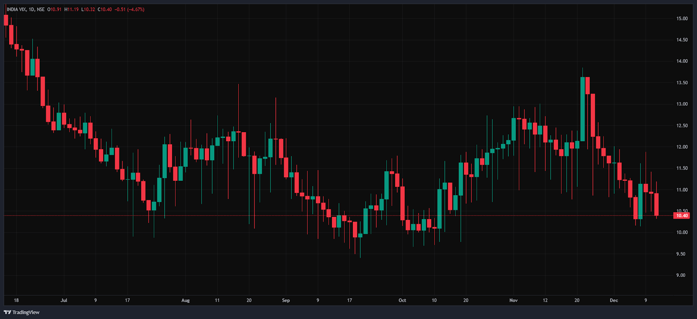
Task: Click the red percentage change value in header
Action: coord(136,10)
